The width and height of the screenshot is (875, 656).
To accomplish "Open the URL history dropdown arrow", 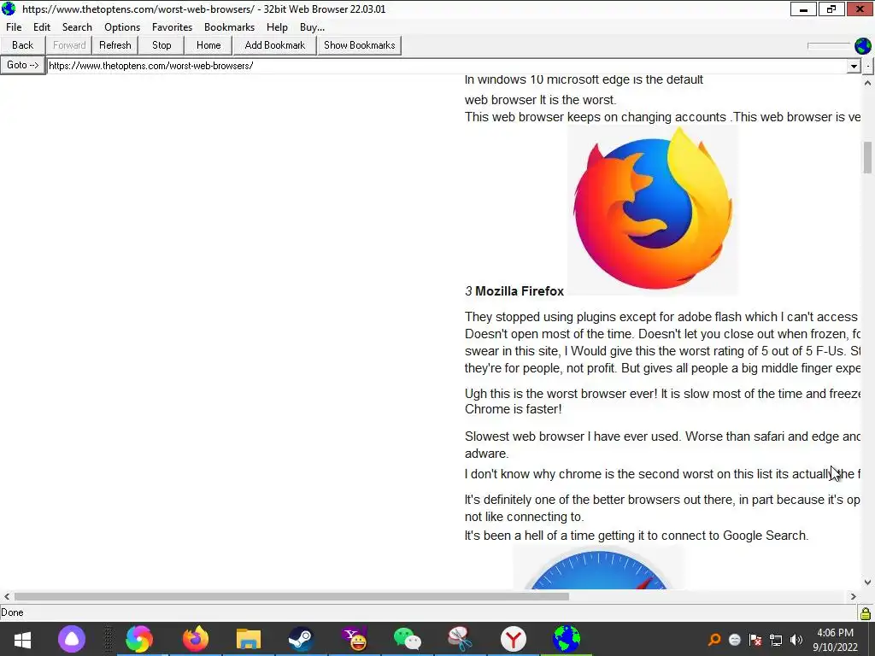I will pyautogui.click(x=854, y=66).
